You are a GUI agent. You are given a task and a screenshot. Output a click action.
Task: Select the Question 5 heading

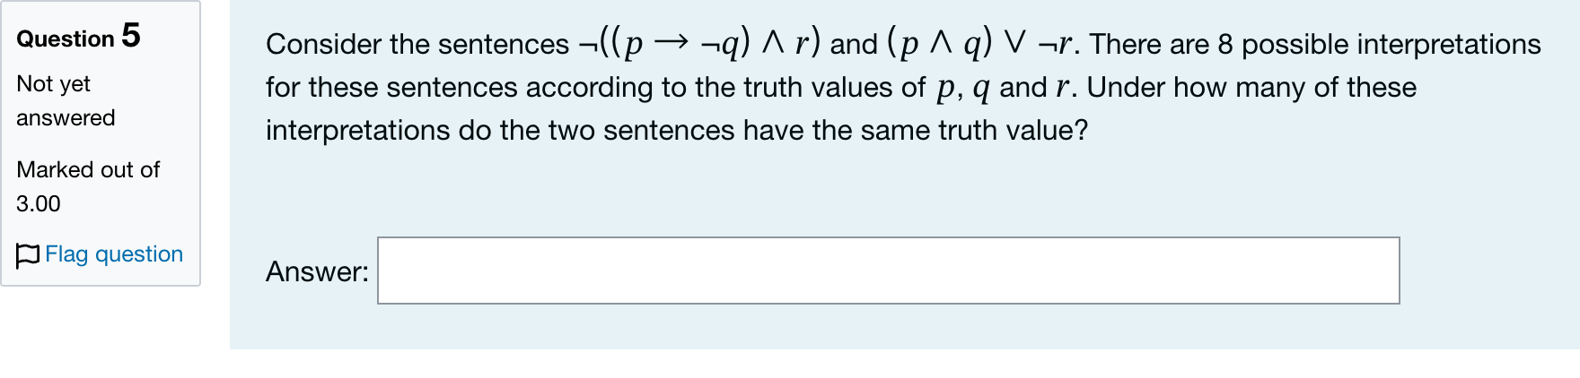pos(78,37)
